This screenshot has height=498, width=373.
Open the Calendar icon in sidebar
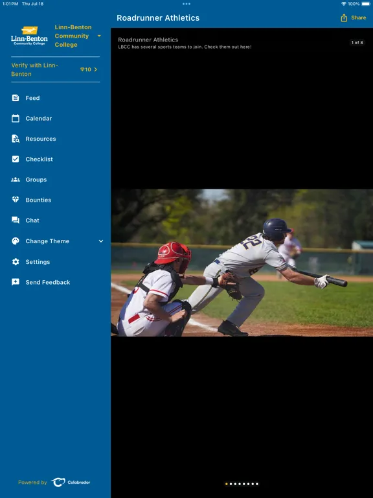point(16,118)
